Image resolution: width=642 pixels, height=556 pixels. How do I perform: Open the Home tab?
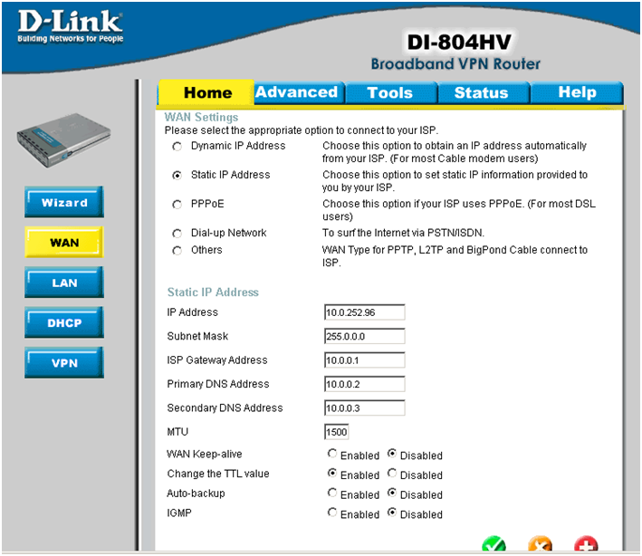(206, 92)
